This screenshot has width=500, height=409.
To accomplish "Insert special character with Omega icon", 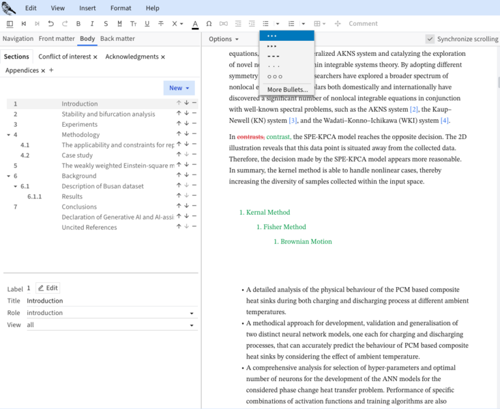I will [x=209, y=24].
